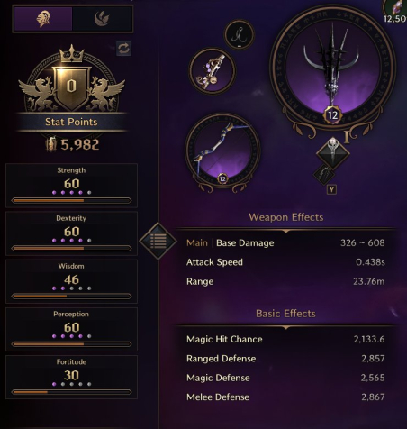Viewport: 407px width, 429px height.
Task: Switch to the wolf shapeshift tab
Action: point(102,19)
